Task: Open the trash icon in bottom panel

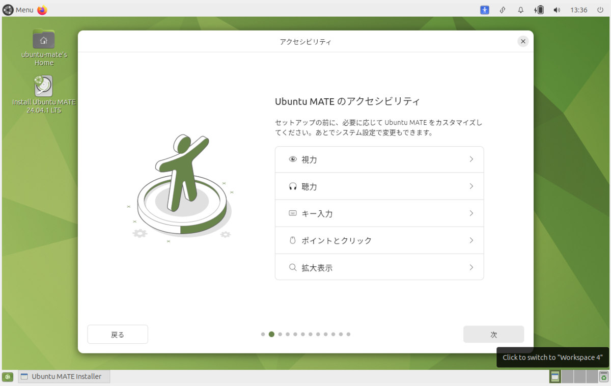Action: coord(604,377)
